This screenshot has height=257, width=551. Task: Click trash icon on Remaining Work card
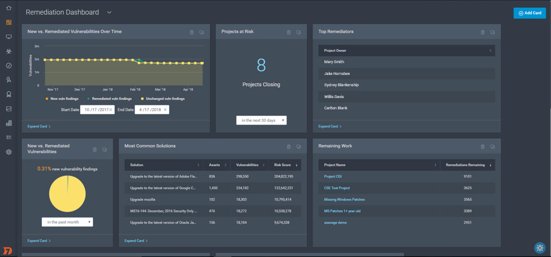tap(483, 147)
